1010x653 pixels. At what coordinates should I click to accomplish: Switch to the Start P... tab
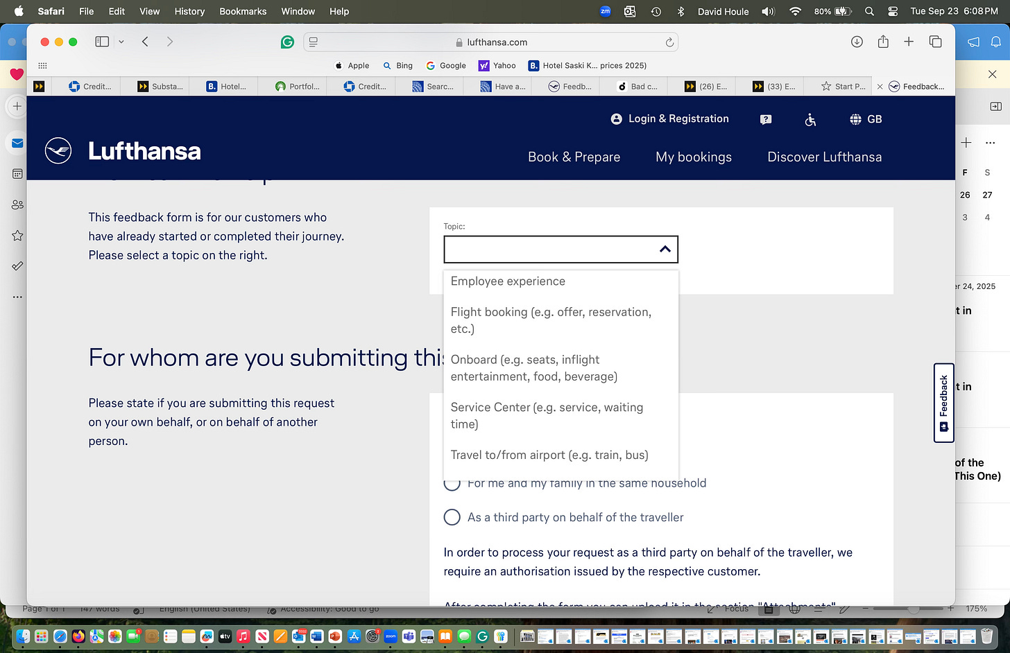click(843, 87)
